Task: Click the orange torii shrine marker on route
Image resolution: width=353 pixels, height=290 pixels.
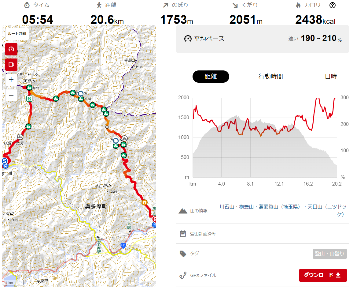Action: tap(145, 202)
